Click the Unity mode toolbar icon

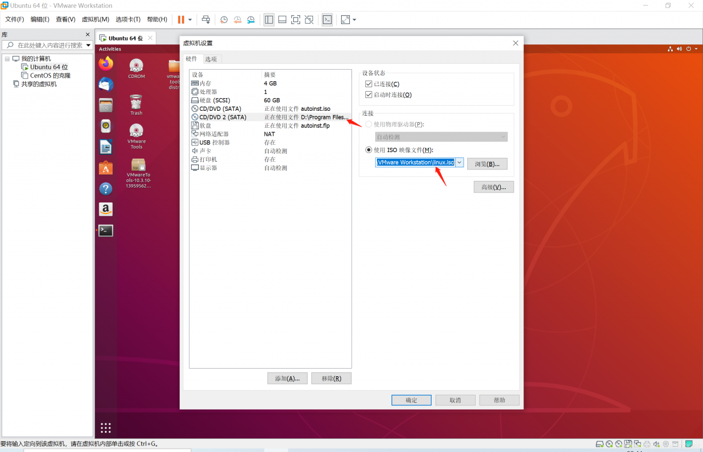click(x=309, y=19)
